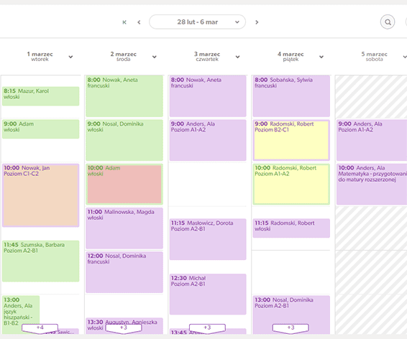Show +3 more events on Friday
The image size is (407, 339).
(x=291, y=328)
